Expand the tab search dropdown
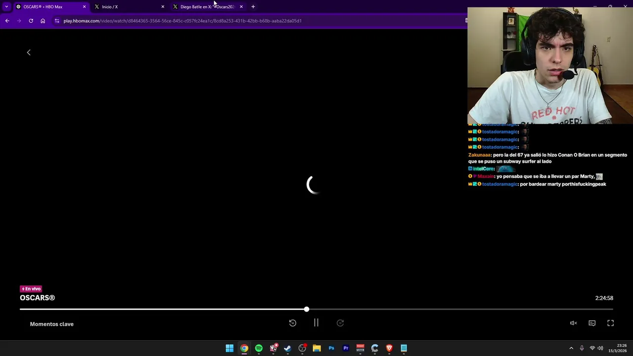The image size is (633, 356). (6, 6)
